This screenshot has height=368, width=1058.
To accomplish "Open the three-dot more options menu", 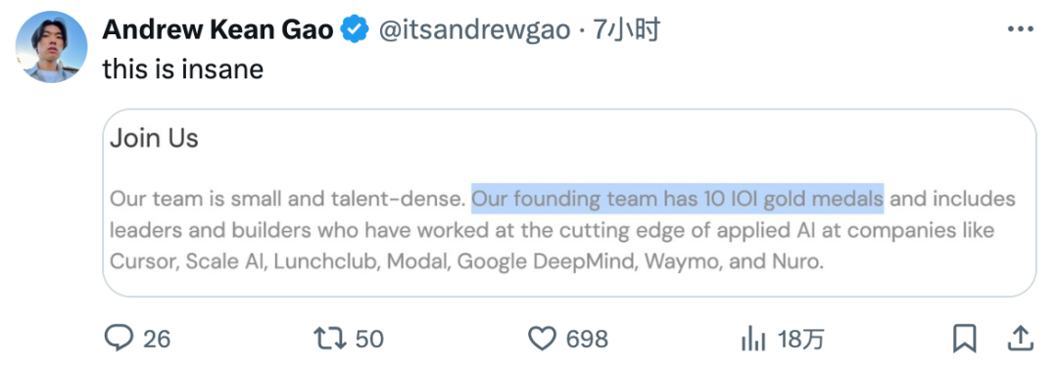I will pos(1020,29).
